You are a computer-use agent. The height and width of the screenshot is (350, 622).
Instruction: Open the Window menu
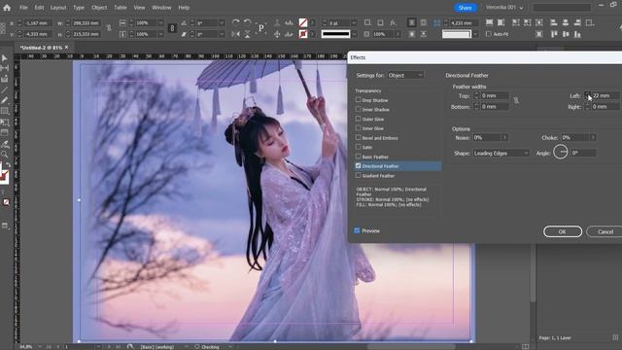[x=161, y=8]
